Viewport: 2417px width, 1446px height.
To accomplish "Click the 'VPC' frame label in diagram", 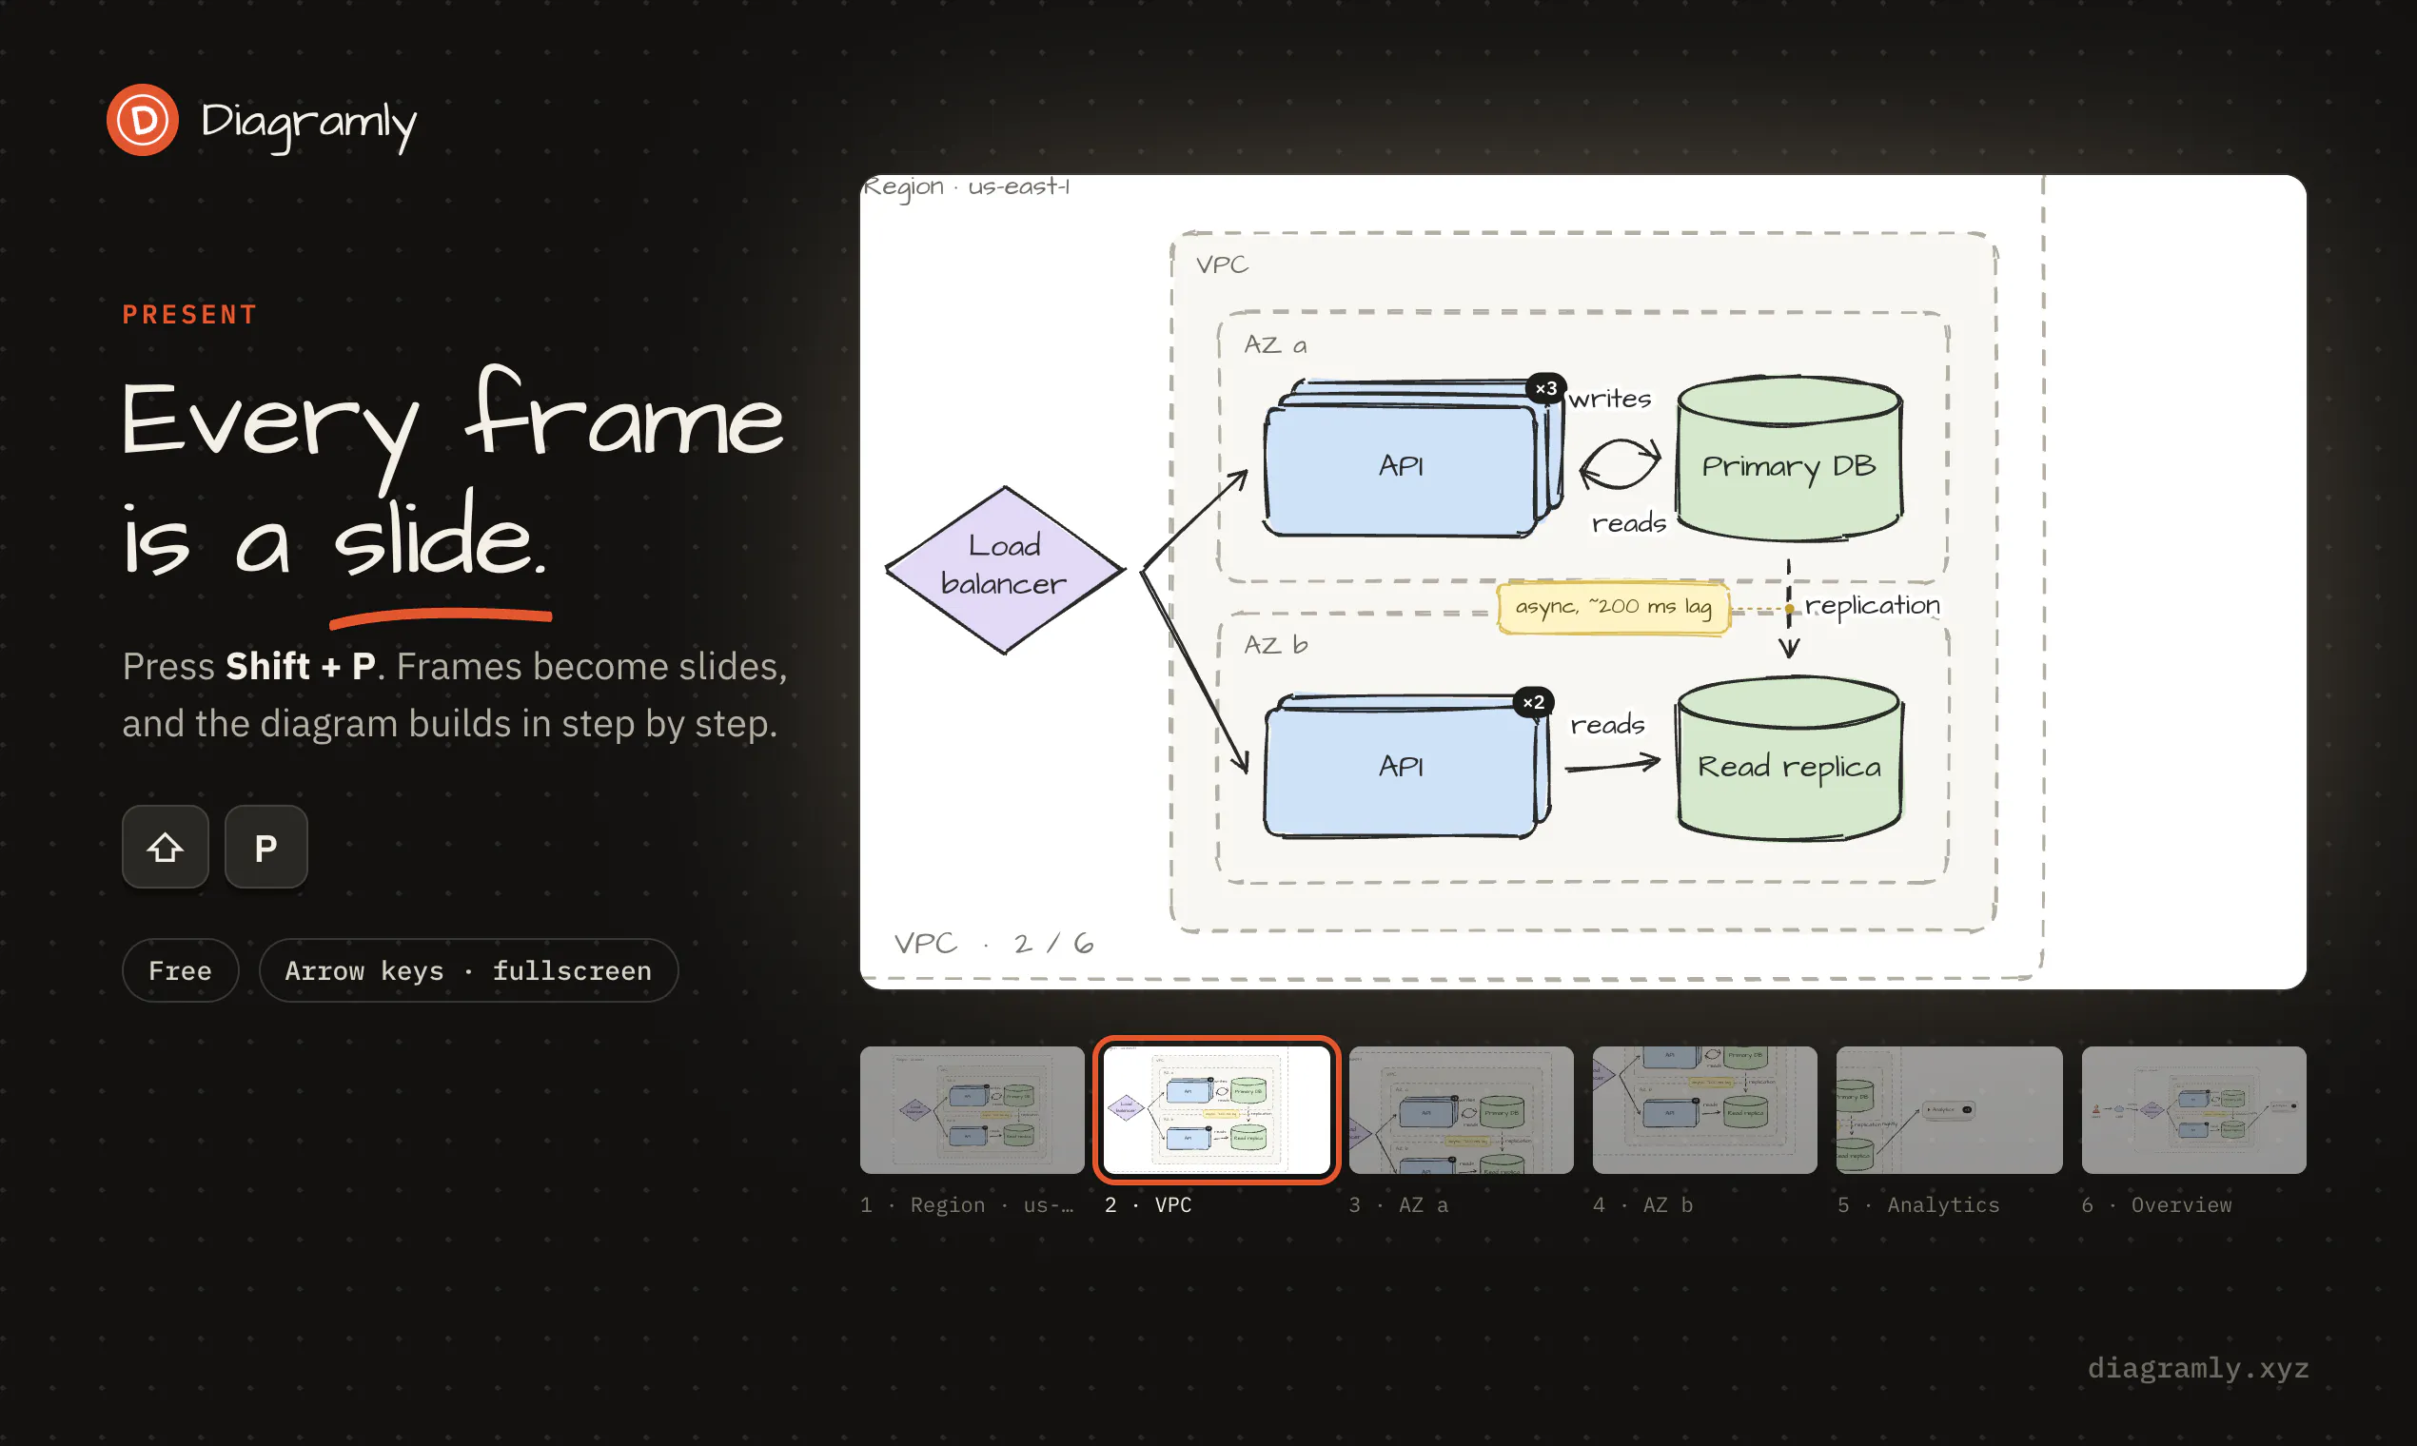I will 1222,265.
